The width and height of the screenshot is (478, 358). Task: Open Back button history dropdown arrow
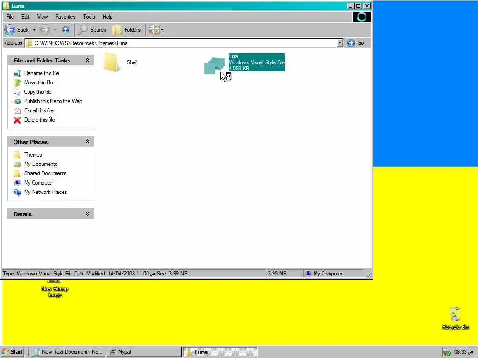(34, 30)
